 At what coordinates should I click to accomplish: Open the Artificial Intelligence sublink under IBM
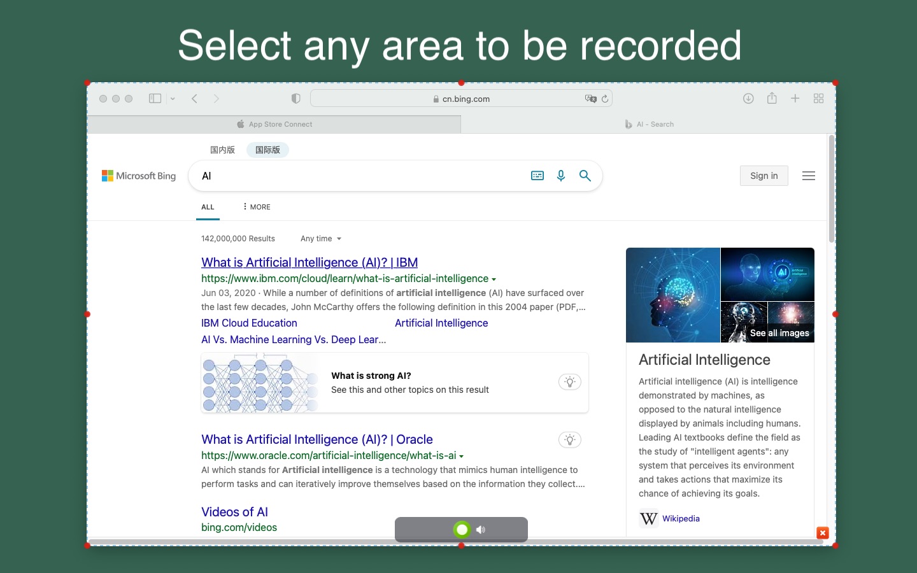441,323
